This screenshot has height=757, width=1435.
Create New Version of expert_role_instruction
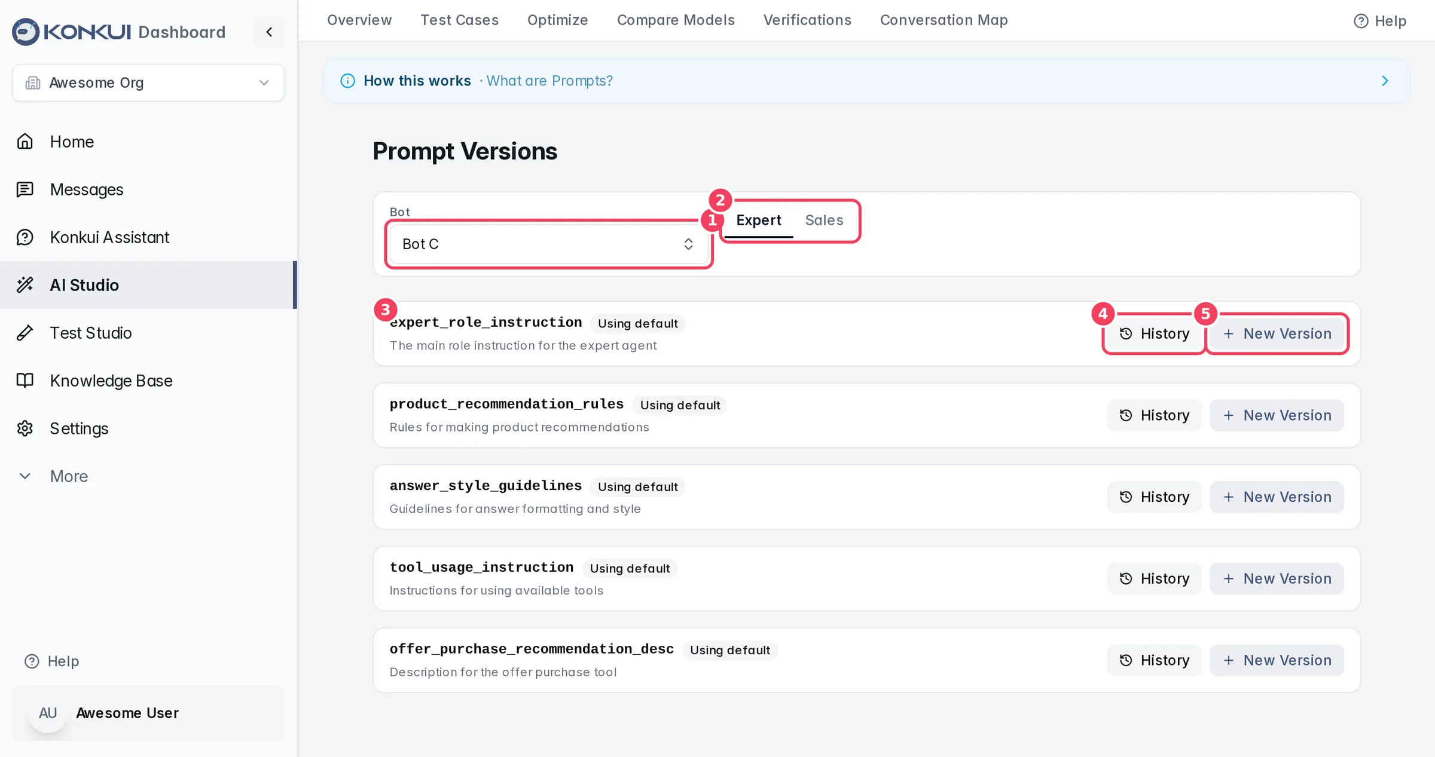pyautogui.click(x=1277, y=333)
